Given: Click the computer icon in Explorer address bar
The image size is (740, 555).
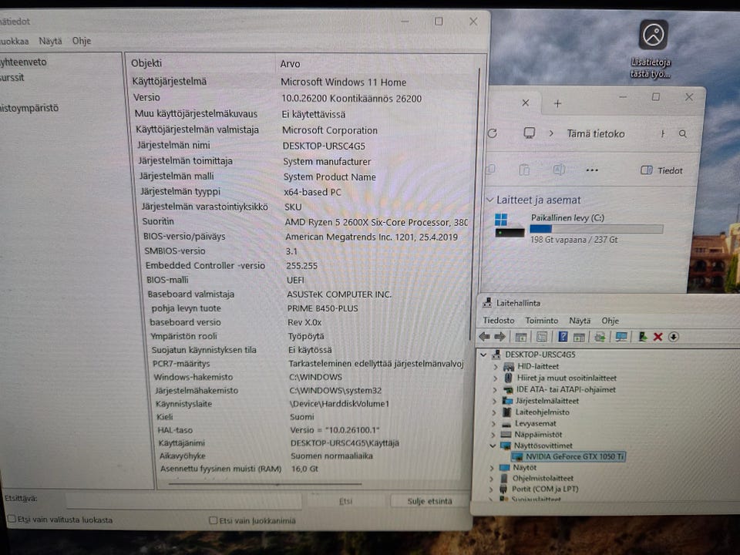Looking at the screenshot, I should [x=529, y=133].
